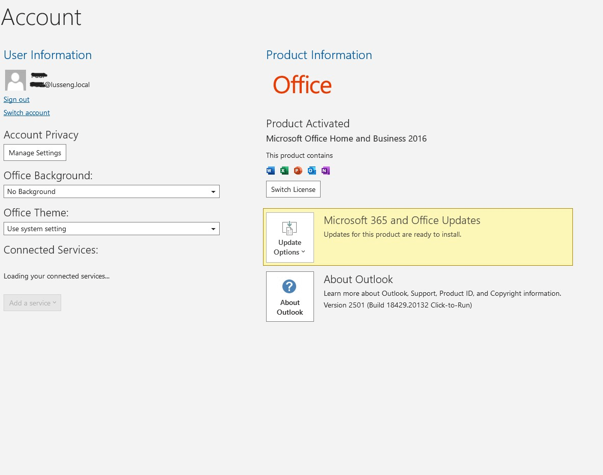603x475 pixels.
Task: Click the orange Office logo
Action: click(302, 85)
